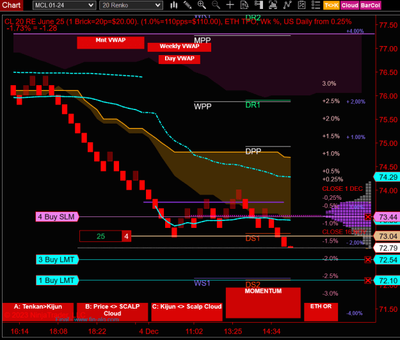Click the DPP pivot label
This screenshot has height=340, width=400.
253,151
